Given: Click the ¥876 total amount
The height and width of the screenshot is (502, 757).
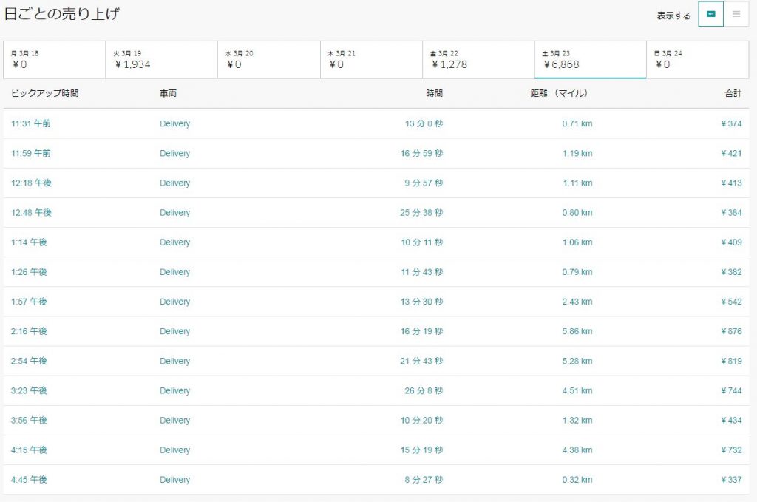Looking at the screenshot, I should (731, 331).
